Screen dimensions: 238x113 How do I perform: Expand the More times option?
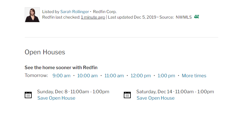(x=194, y=76)
